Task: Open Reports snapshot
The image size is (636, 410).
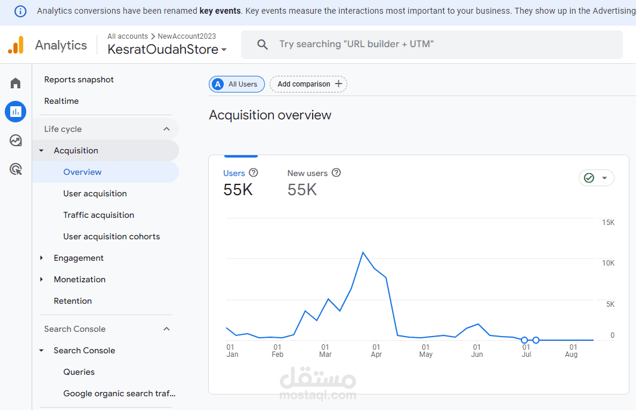Action: [79, 79]
